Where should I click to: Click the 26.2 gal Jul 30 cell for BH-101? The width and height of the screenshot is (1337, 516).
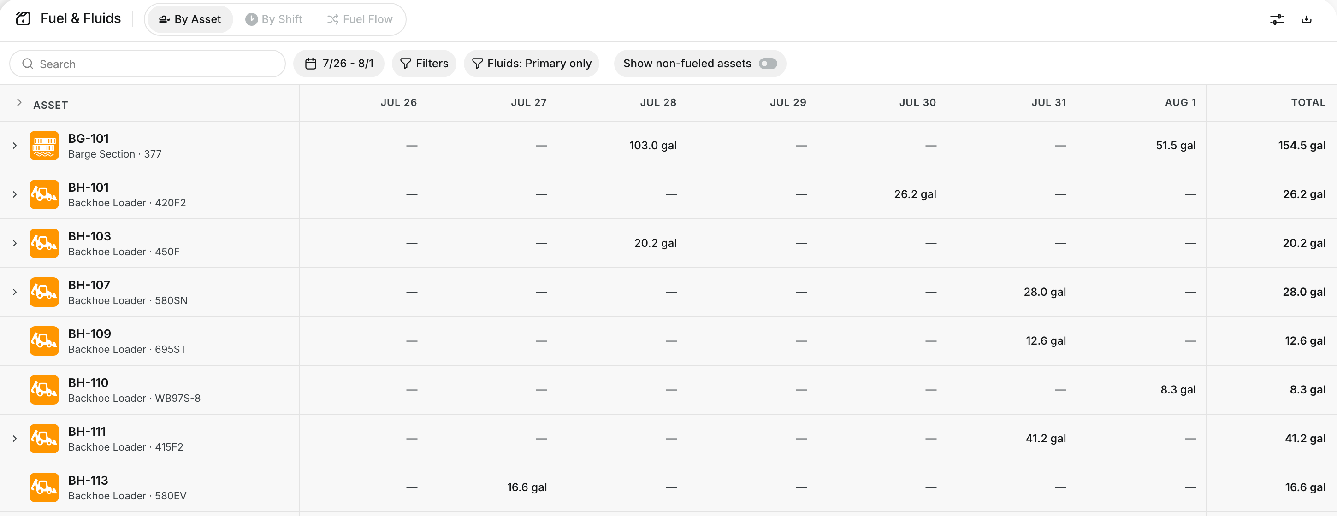[915, 194]
